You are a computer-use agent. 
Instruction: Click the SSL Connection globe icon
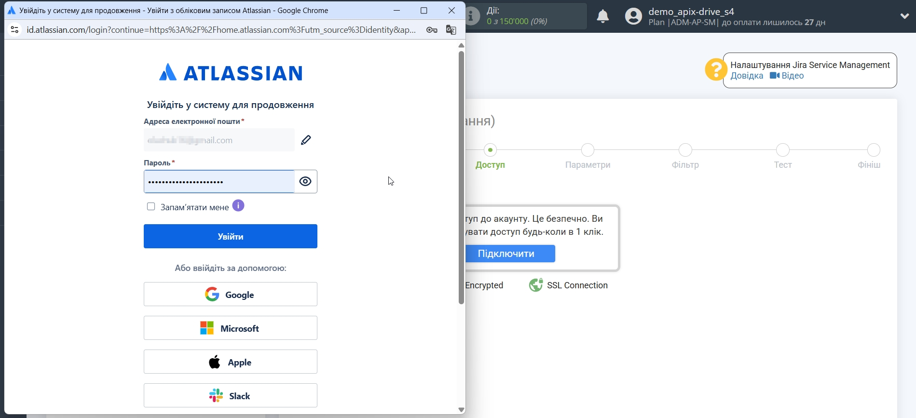536,285
